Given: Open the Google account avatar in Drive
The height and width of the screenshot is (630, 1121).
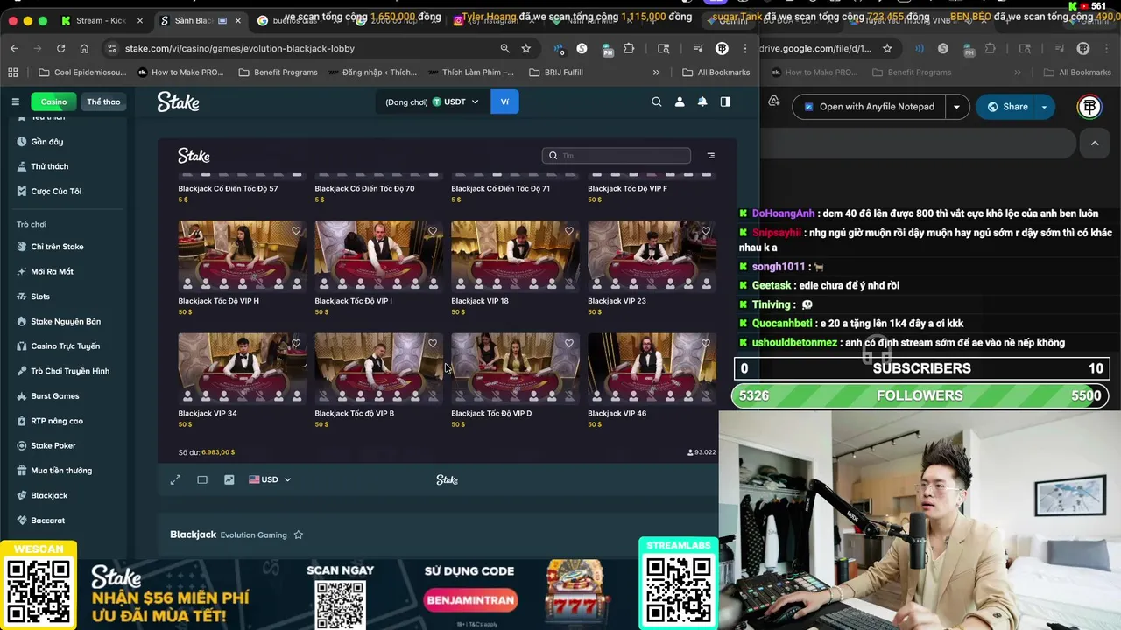Looking at the screenshot, I should (1089, 107).
